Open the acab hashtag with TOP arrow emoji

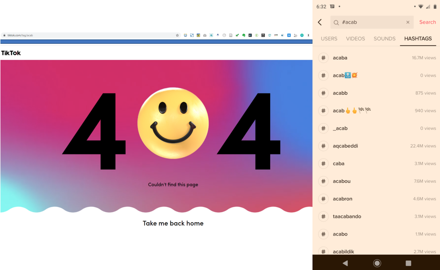[x=376, y=75]
